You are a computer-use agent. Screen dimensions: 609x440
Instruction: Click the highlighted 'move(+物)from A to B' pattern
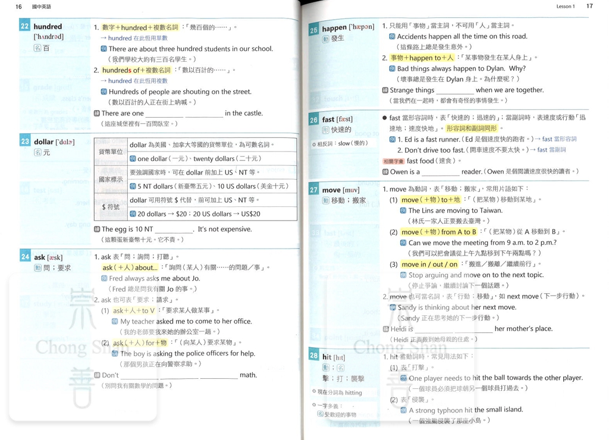click(439, 232)
